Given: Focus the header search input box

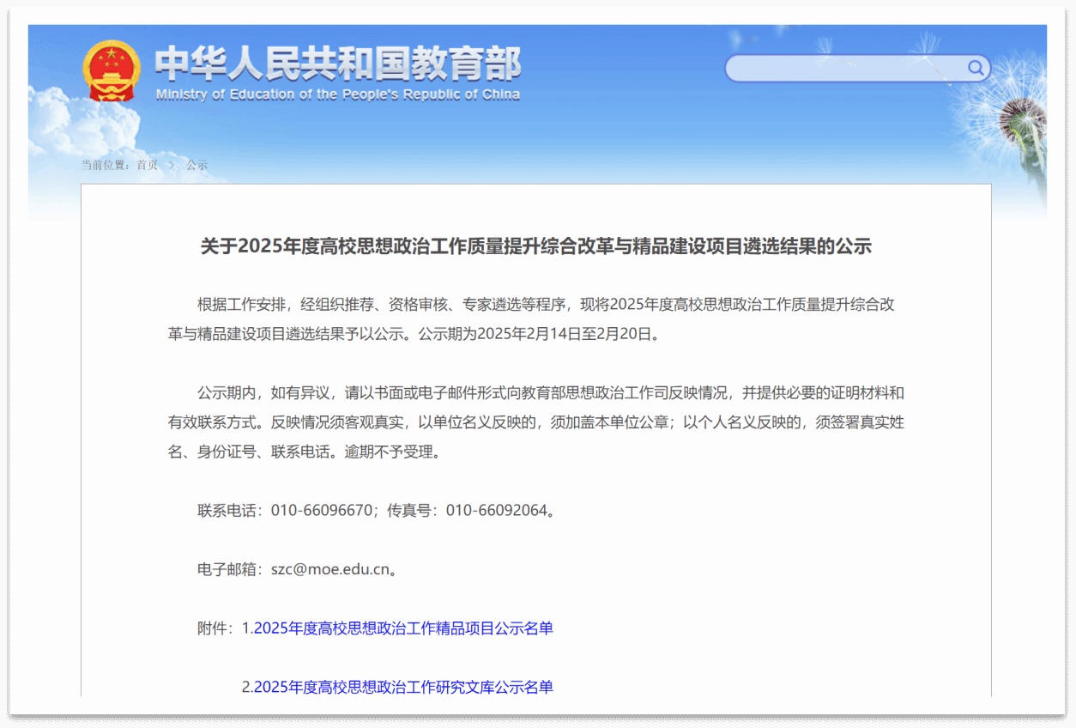Looking at the screenshot, I should [x=845, y=69].
